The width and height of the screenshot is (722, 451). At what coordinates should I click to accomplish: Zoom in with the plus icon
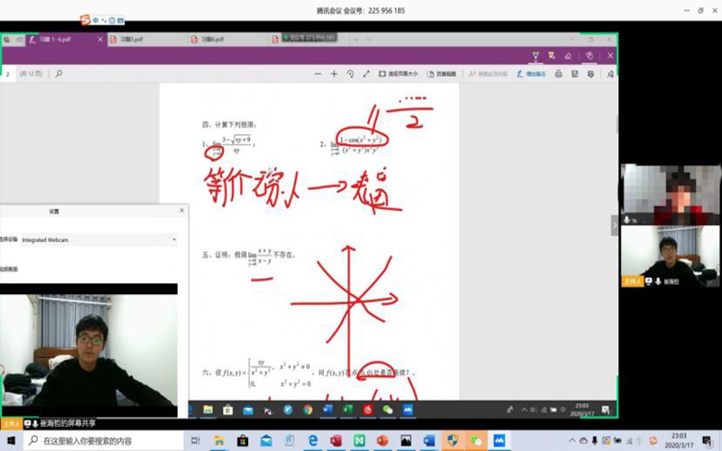pyautogui.click(x=334, y=74)
